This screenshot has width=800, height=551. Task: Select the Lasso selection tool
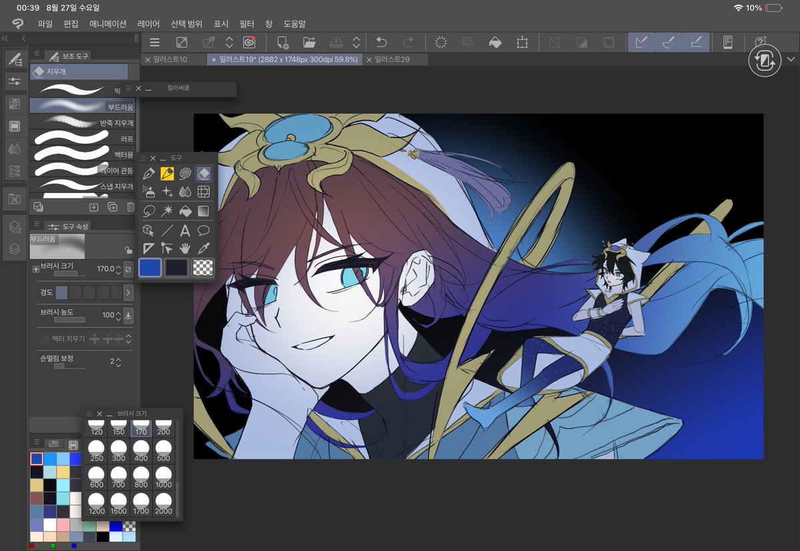tap(149, 211)
